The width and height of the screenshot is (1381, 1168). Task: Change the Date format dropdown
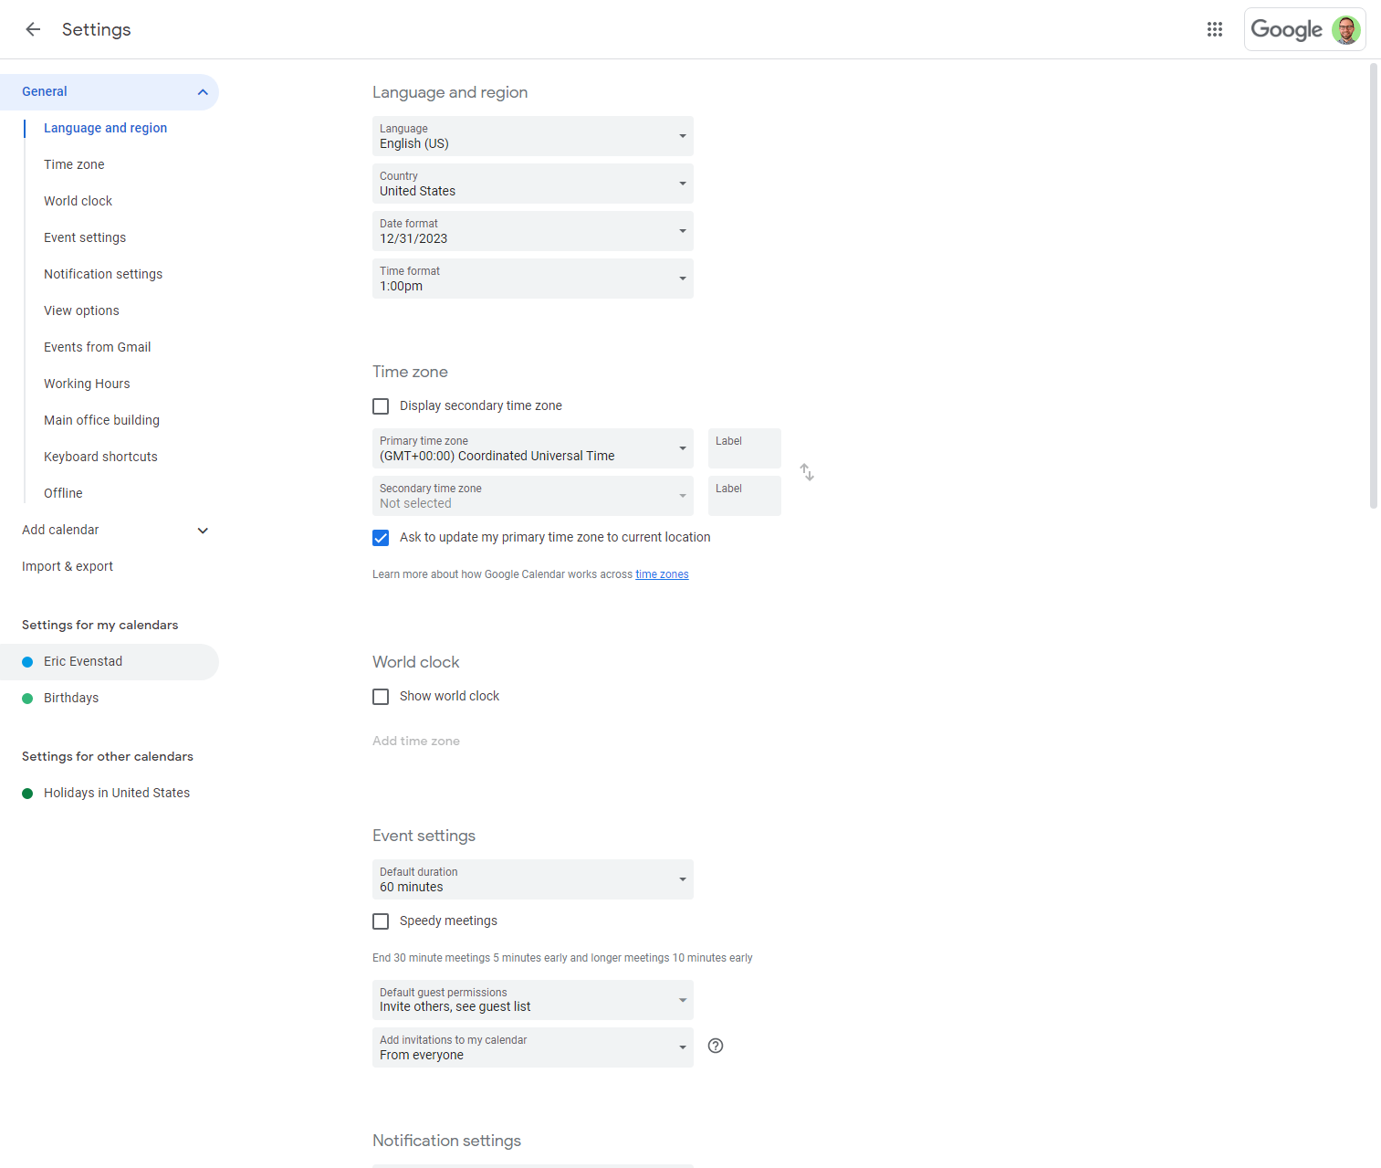tap(533, 231)
